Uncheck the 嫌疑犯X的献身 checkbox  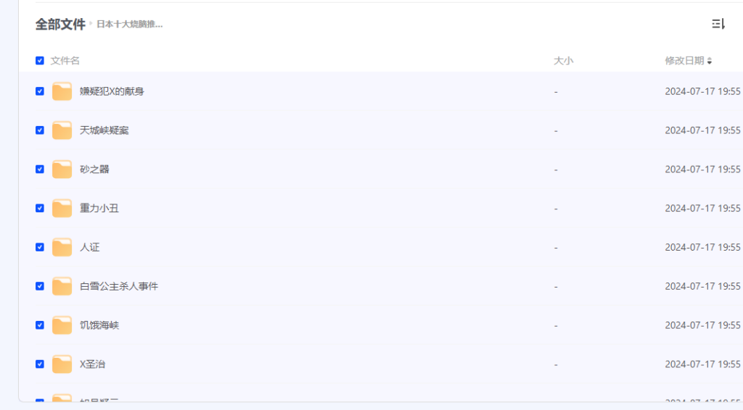point(40,91)
